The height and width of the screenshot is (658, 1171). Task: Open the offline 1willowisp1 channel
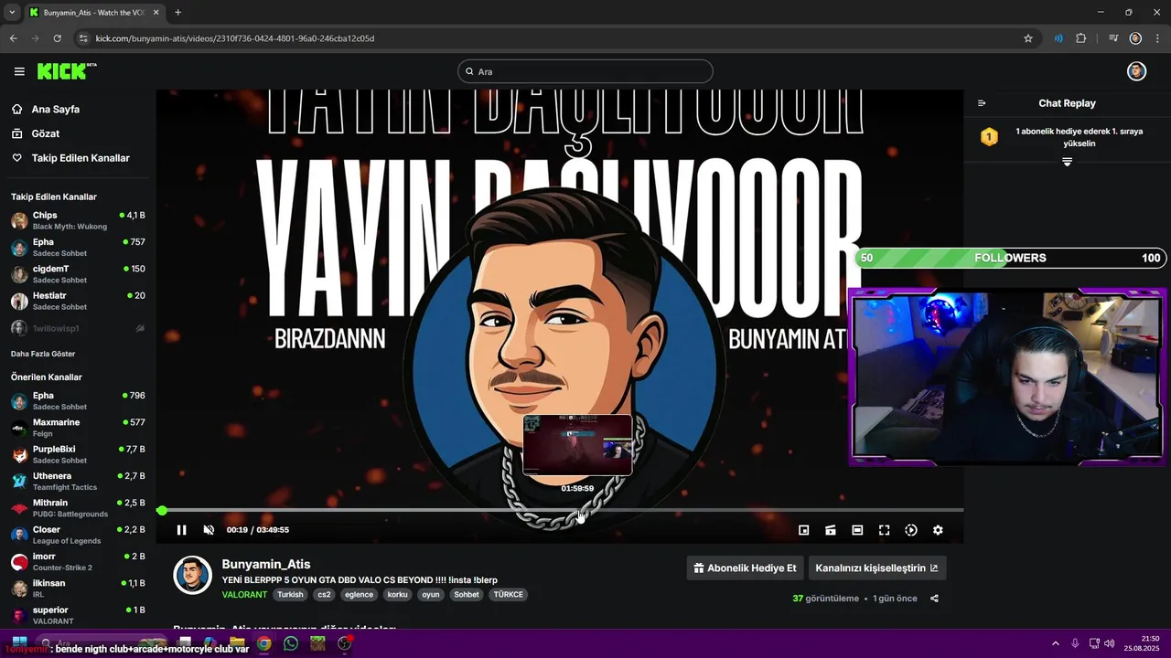(78, 327)
